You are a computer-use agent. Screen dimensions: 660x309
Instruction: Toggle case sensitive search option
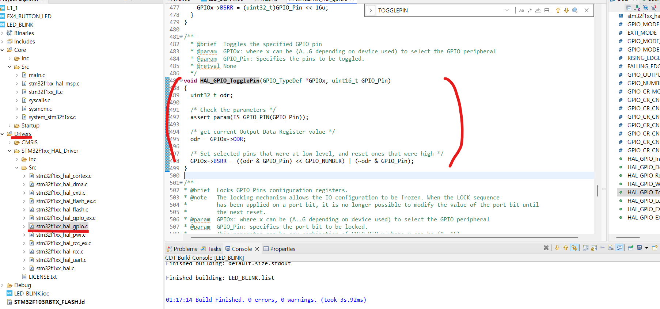tap(521, 10)
